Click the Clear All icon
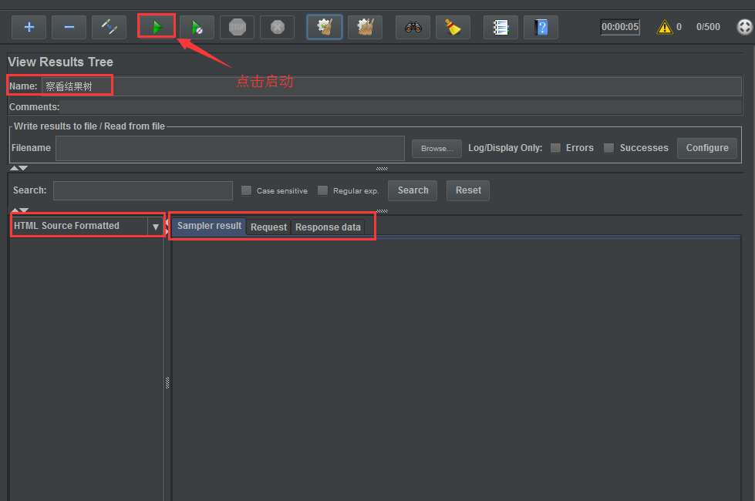The image size is (755, 501). [x=365, y=27]
